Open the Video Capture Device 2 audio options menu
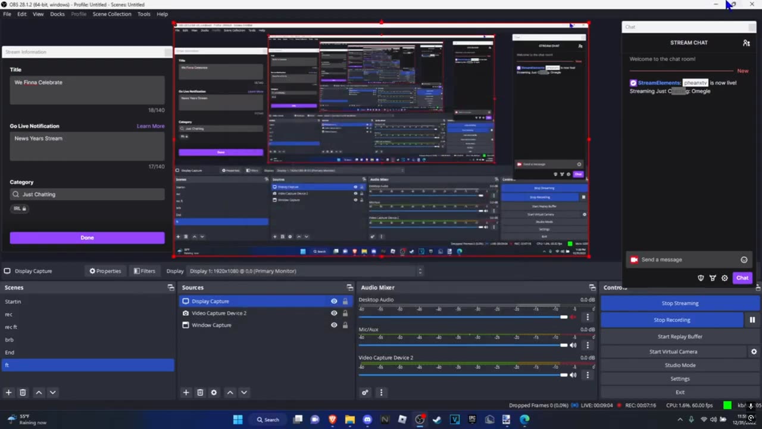This screenshot has width=762, height=429. click(588, 375)
